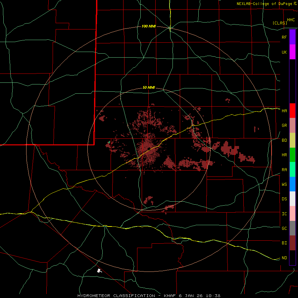This screenshot has height=298, width=298.
Task: Click the blue WS legend swatch
Action: [x=292, y=184]
